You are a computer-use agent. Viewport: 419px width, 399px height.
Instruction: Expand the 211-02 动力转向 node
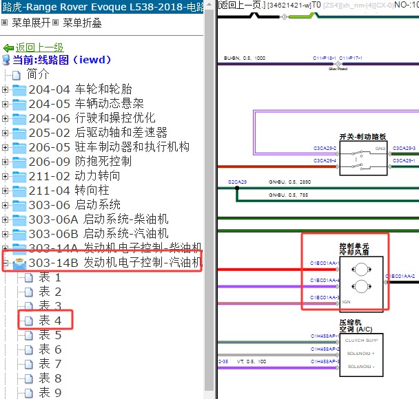5,176
